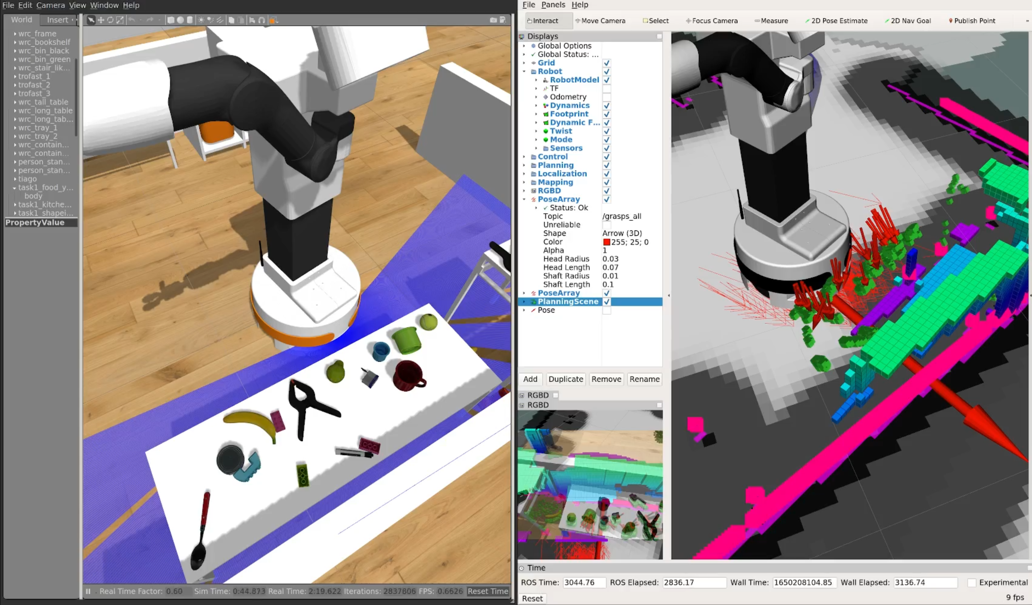Insert a sphere shape from the toolbar

pyautogui.click(x=180, y=20)
